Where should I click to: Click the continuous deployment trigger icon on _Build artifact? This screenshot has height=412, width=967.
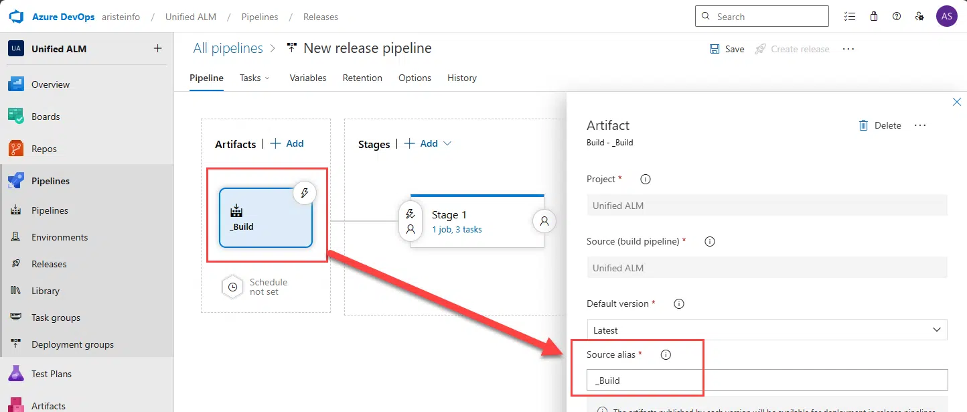(x=305, y=192)
